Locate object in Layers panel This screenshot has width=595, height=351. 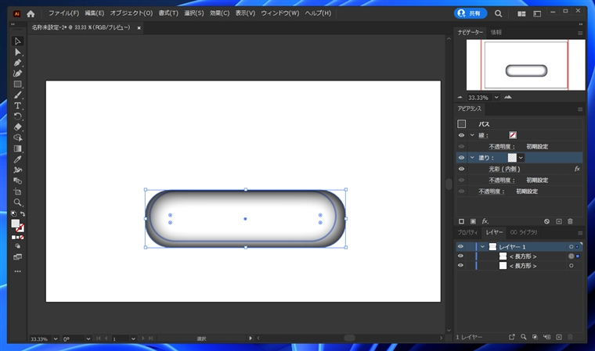click(x=523, y=337)
